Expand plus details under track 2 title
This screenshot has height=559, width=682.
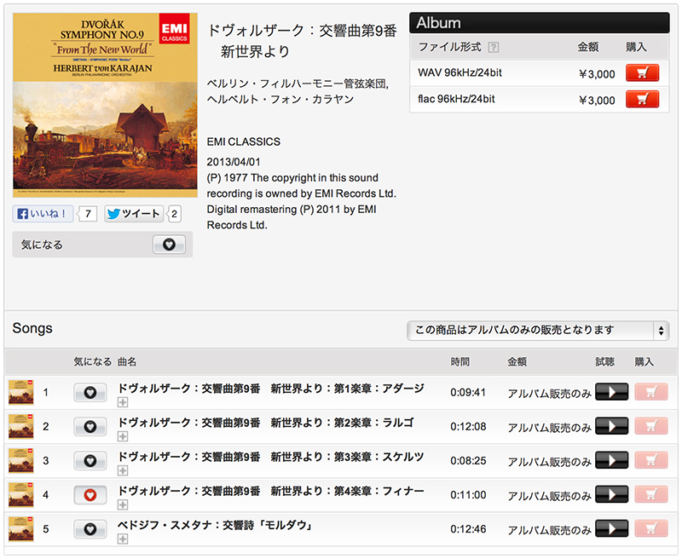pyautogui.click(x=123, y=436)
